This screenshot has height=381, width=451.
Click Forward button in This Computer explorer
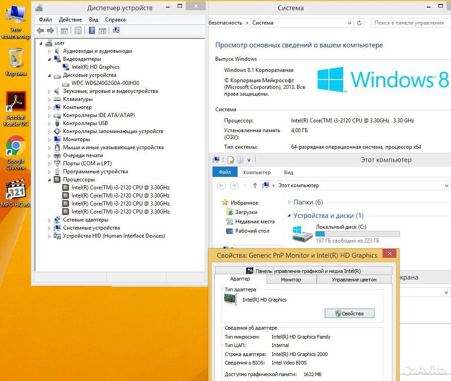[x=234, y=185]
